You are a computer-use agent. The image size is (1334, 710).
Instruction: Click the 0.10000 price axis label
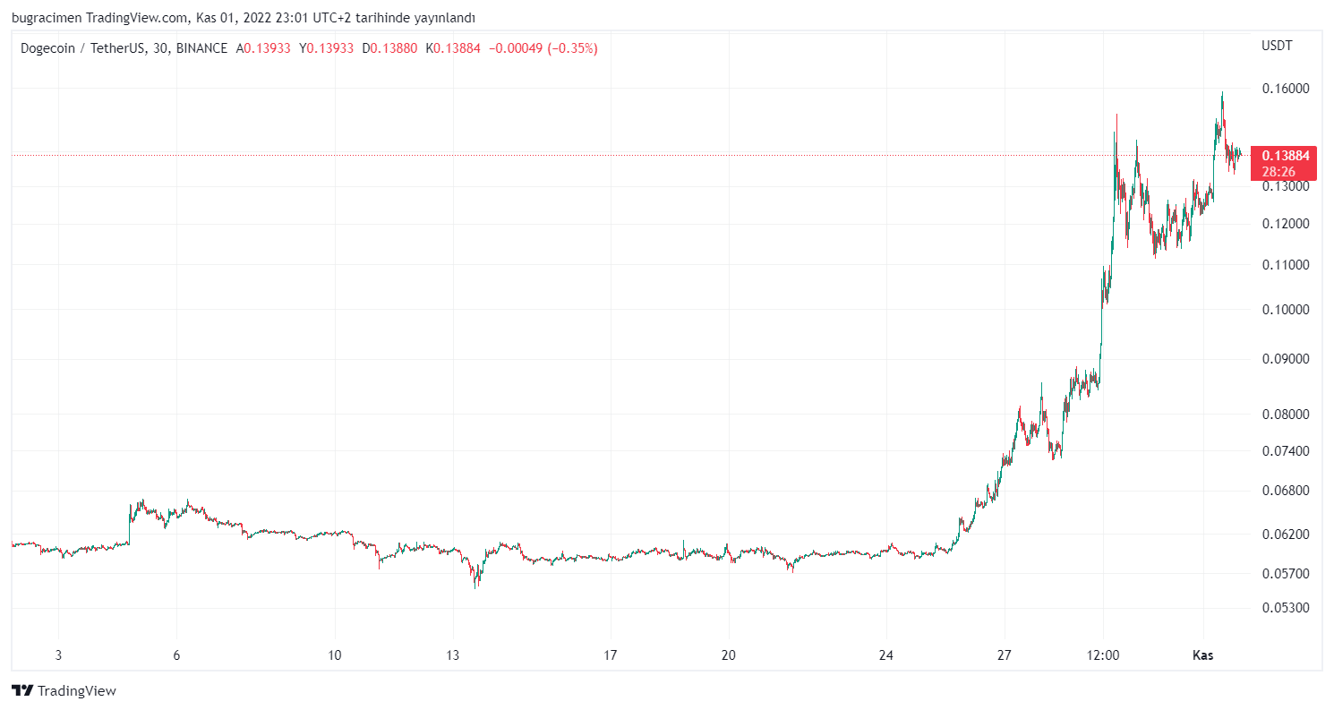1286,310
